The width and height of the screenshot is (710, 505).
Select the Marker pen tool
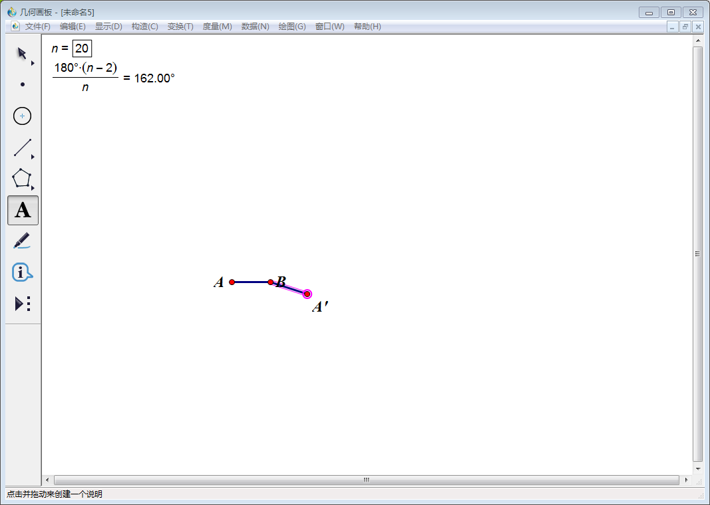pos(22,241)
